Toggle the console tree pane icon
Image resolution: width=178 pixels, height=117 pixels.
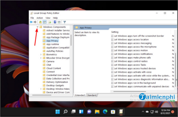pos(45,22)
